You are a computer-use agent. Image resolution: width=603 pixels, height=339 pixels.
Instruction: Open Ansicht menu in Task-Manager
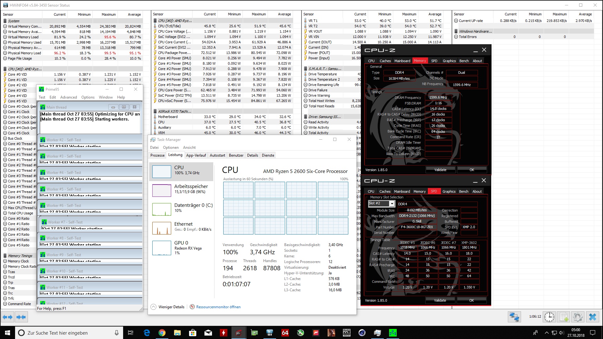189,148
